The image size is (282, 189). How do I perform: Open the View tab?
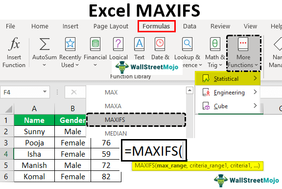pos(250,26)
